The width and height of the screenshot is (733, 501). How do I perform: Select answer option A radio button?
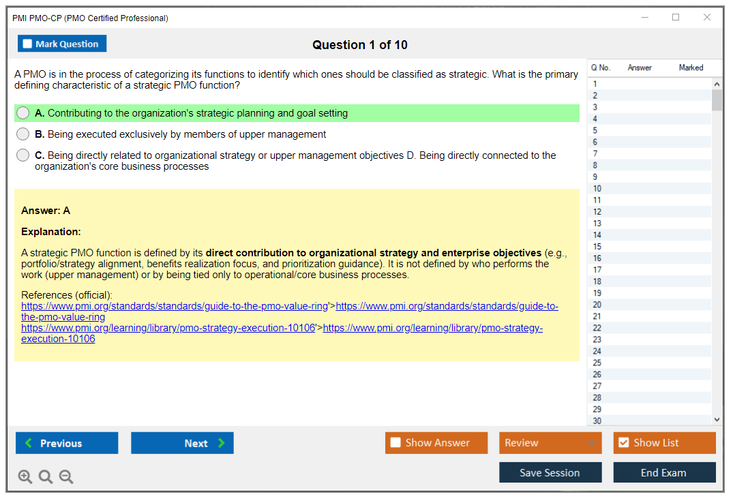tap(23, 112)
